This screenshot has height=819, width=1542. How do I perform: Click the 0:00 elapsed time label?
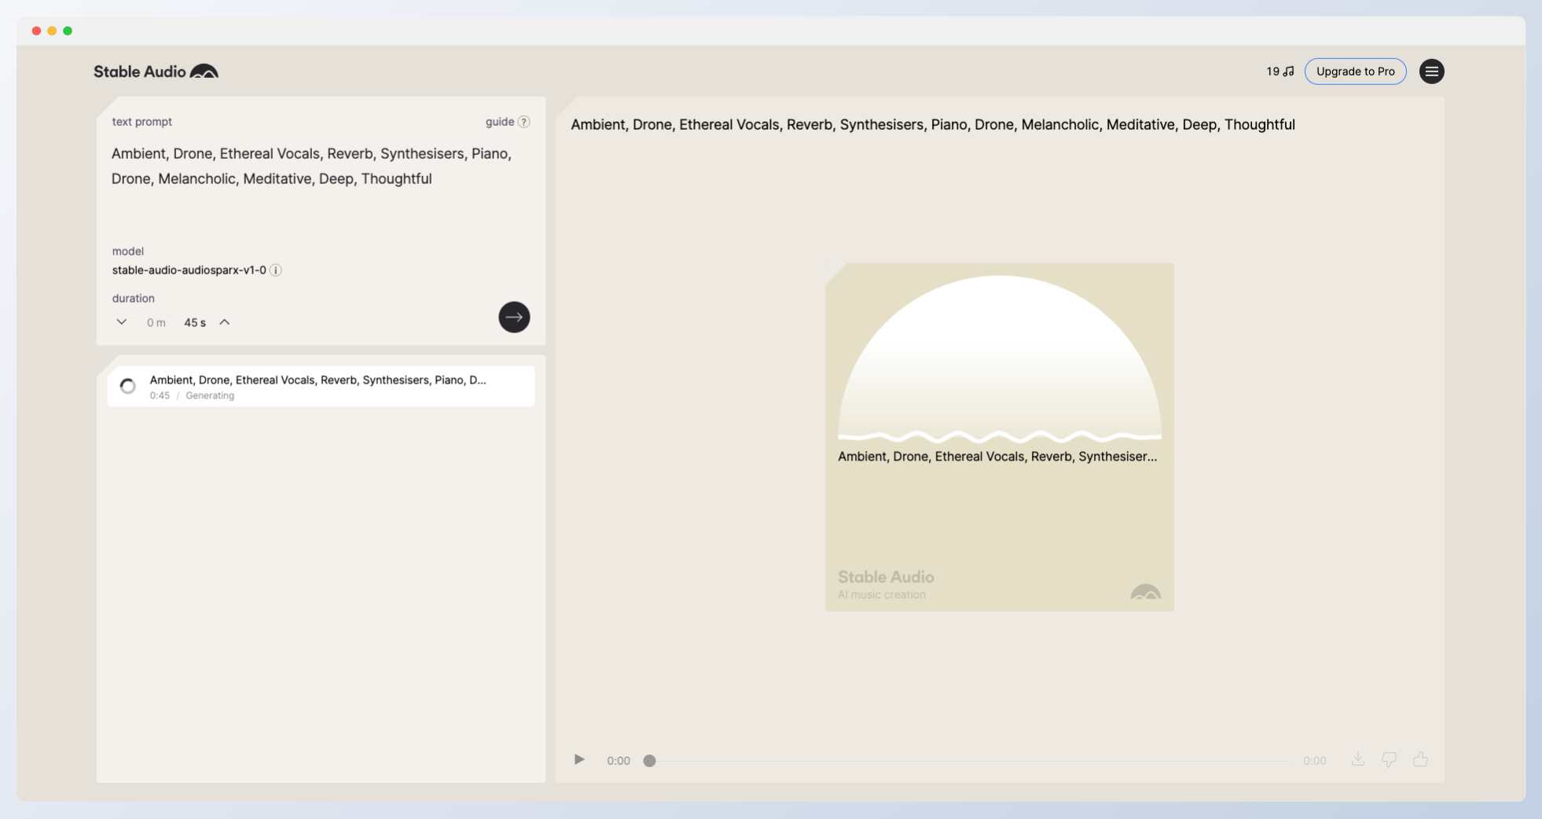tap(619, 761)
